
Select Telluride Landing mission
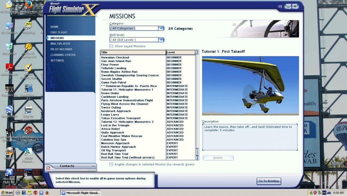(113, 68)
